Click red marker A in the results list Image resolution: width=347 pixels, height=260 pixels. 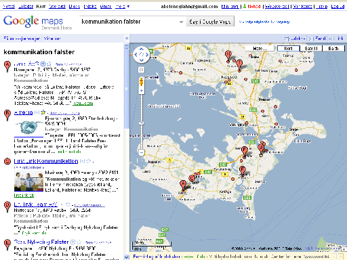[x=7, y=66]
